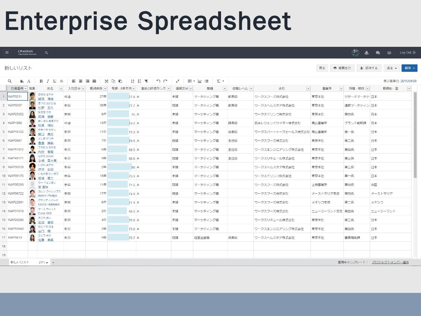The width and height of the screenshot is (421, 316).
Task: Toggle italic text formatting
Action: (x=48, y=81)
